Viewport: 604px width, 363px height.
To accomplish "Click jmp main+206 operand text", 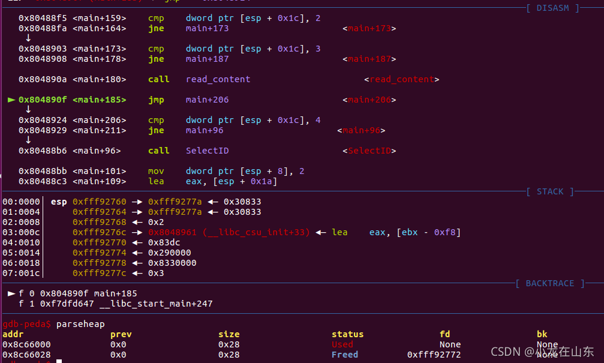I will coord(208,100).
